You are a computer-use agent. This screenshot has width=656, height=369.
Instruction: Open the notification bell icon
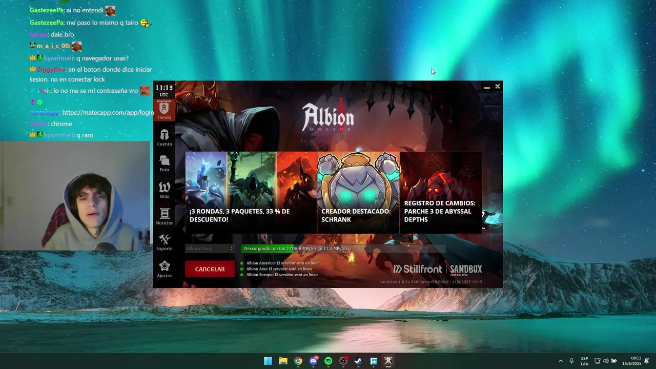click(x=647, y=361)
